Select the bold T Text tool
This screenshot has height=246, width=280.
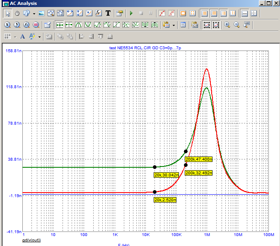108,13
